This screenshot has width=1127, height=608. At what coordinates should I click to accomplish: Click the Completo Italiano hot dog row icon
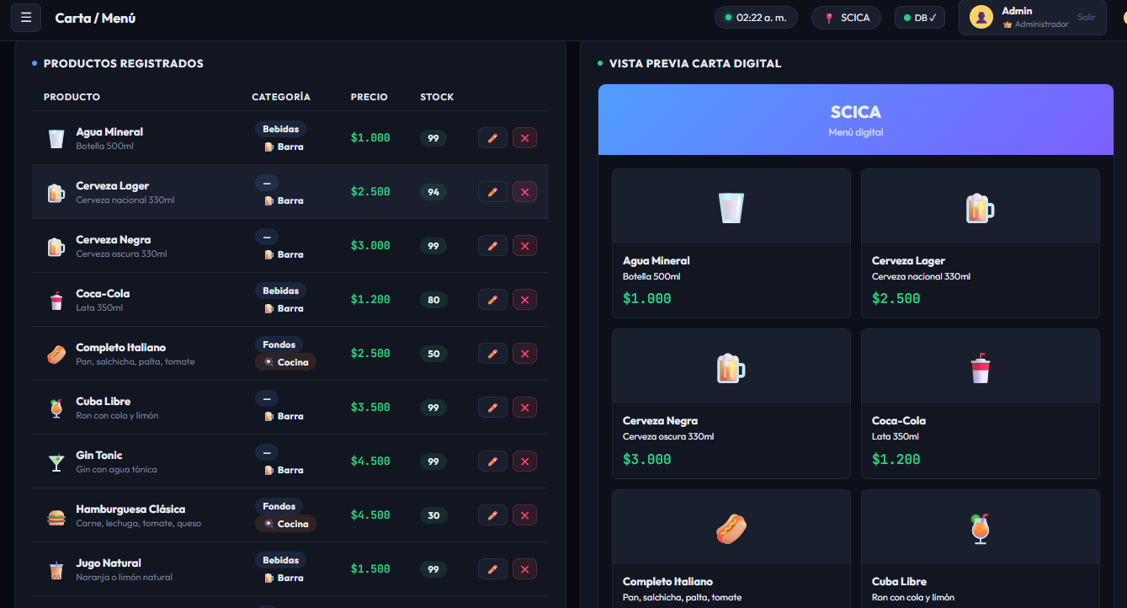[x=56, y=355]
